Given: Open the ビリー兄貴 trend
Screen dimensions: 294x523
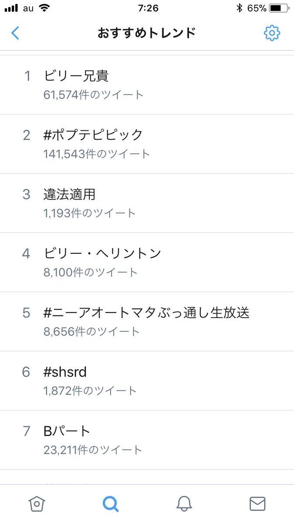Looking at the screenshot, I should click(76, 76).
